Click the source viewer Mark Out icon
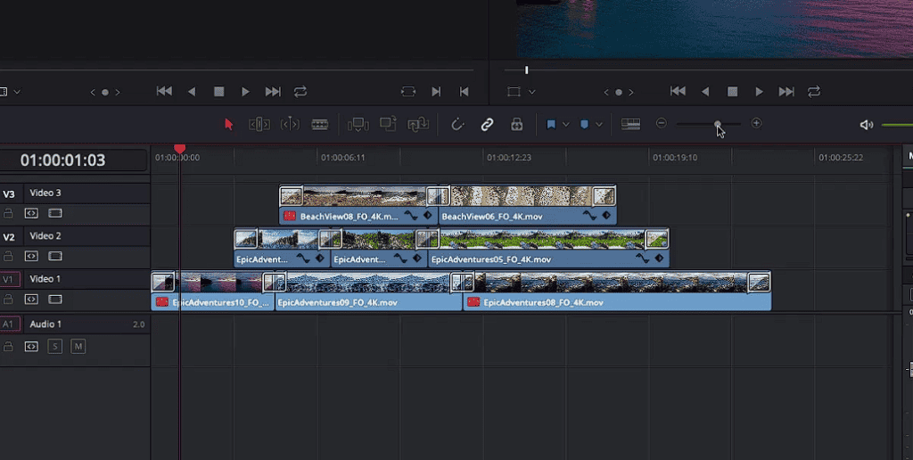This screenshot has width=913, height=460. [x=464, y=92]
